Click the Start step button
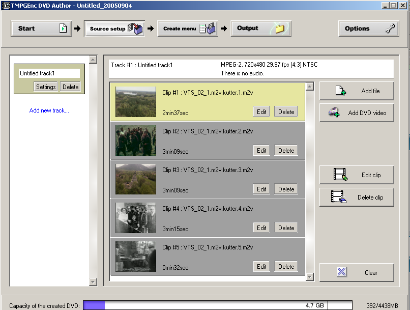The width and height of the screenshot is (410, 310). coord(41,29)
